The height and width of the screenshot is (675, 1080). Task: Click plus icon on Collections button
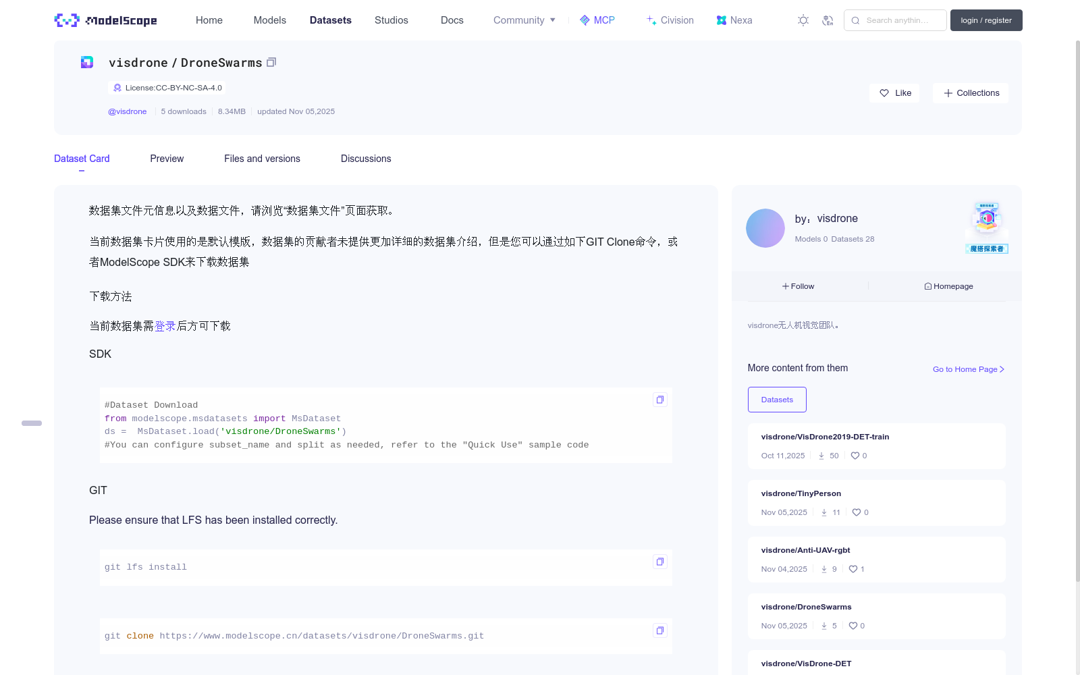948,93
